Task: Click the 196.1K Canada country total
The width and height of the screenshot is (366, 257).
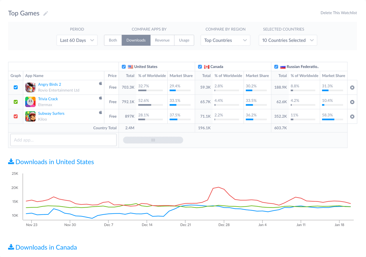Action: click(204, 128)
